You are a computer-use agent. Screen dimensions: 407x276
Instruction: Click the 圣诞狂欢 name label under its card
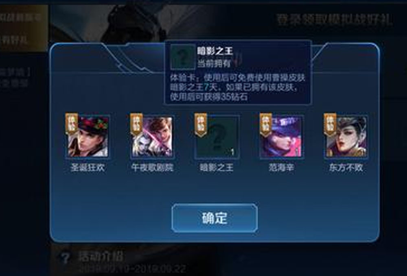[x=88, y=168]
